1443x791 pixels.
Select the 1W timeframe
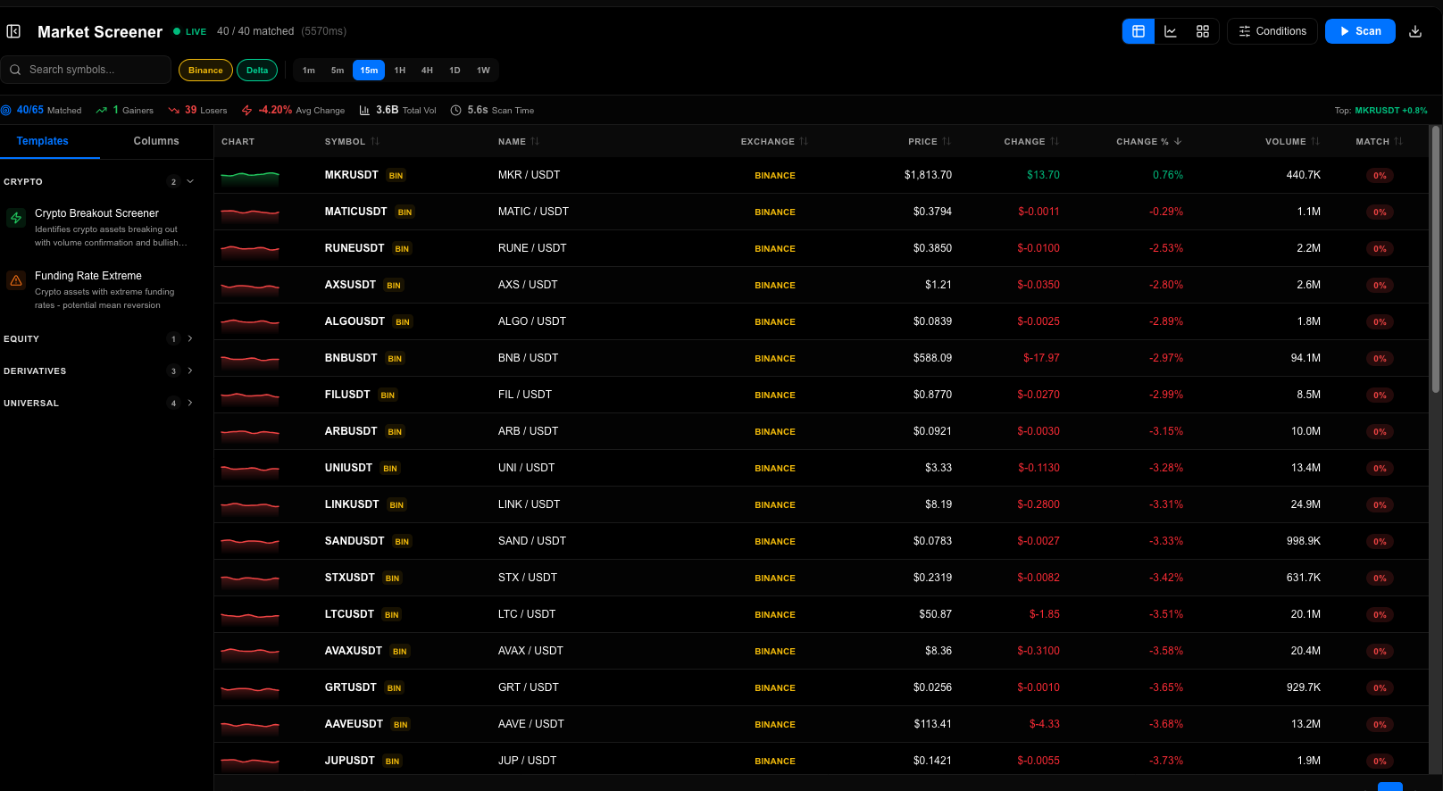[483, 71]
